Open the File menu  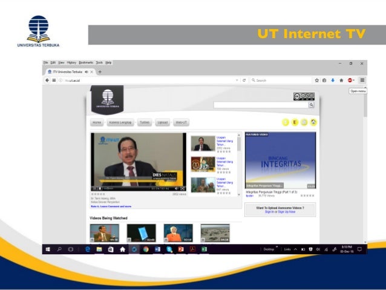click(x=45, y=62)
